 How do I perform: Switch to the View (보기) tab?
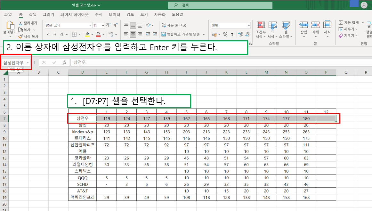tap(144, 14)
